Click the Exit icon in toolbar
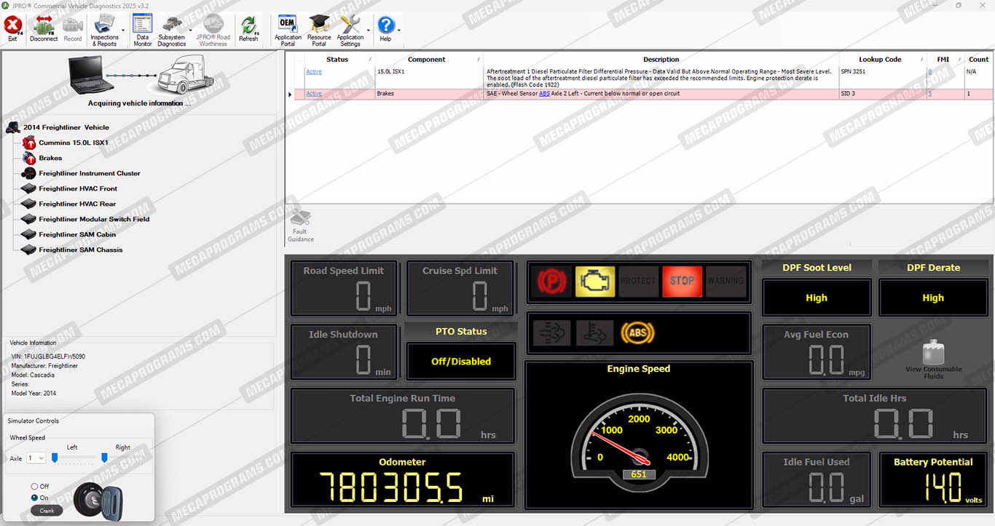This screenshot has width=995, height=526. [12, 29]
